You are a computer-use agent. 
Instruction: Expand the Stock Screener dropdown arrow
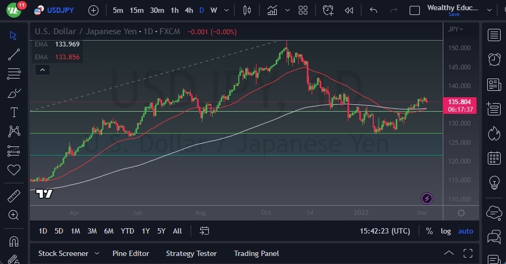(x=97, y=253)
